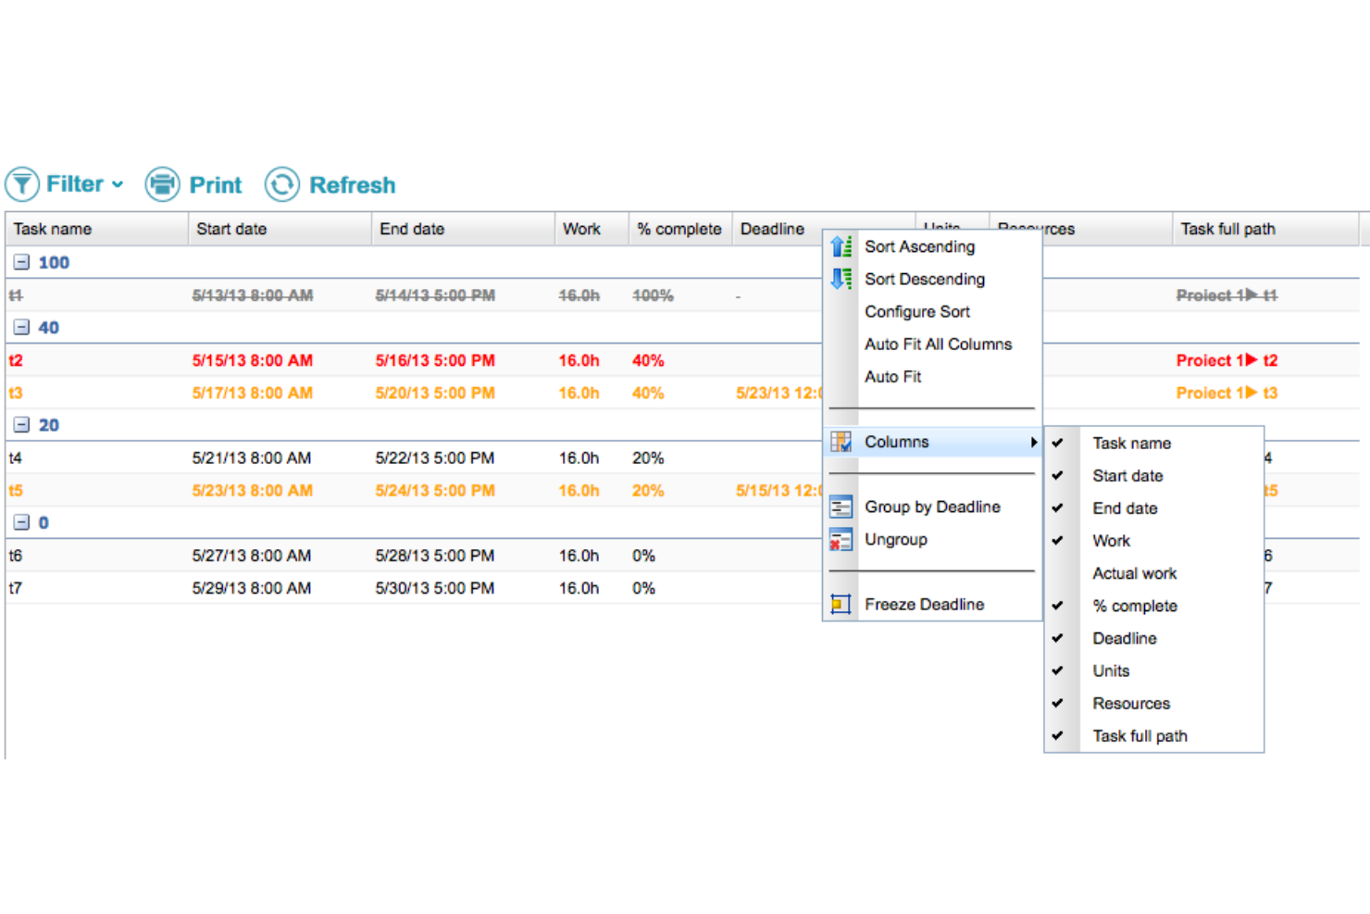Click the Start date column header

tap(280, 229)
